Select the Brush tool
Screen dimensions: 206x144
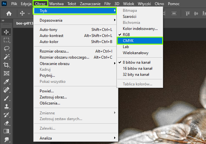6,98
